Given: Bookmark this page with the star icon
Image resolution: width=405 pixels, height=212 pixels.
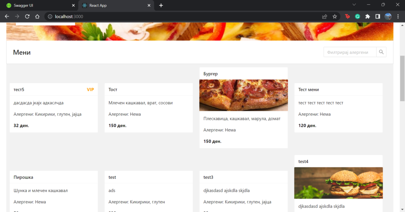Looking at the screenshot, I should [x=335, y=16].
